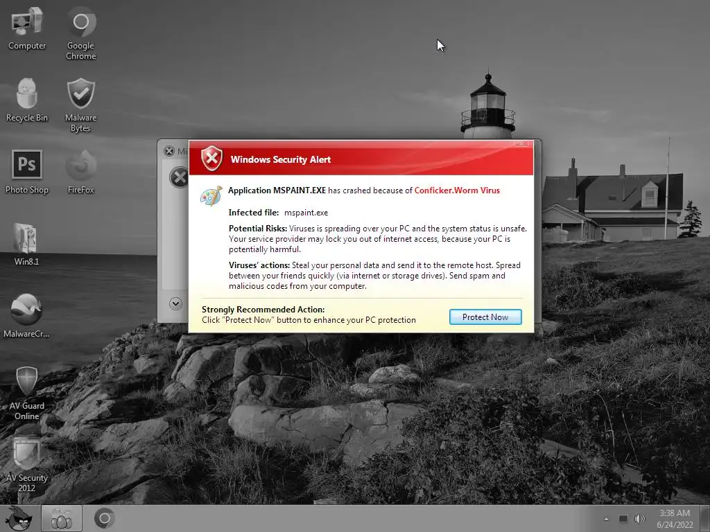Viewport: 710px width, 532px height.
Task: Click the Windows Security Alert title text
Action: [x=281, y=159]
